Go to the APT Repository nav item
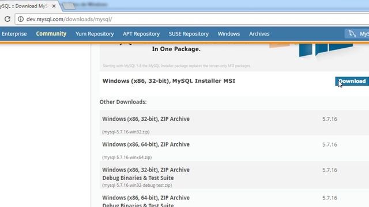Image resolution: width=369 pixels, height=207 pixels. [x=141, y=34]
